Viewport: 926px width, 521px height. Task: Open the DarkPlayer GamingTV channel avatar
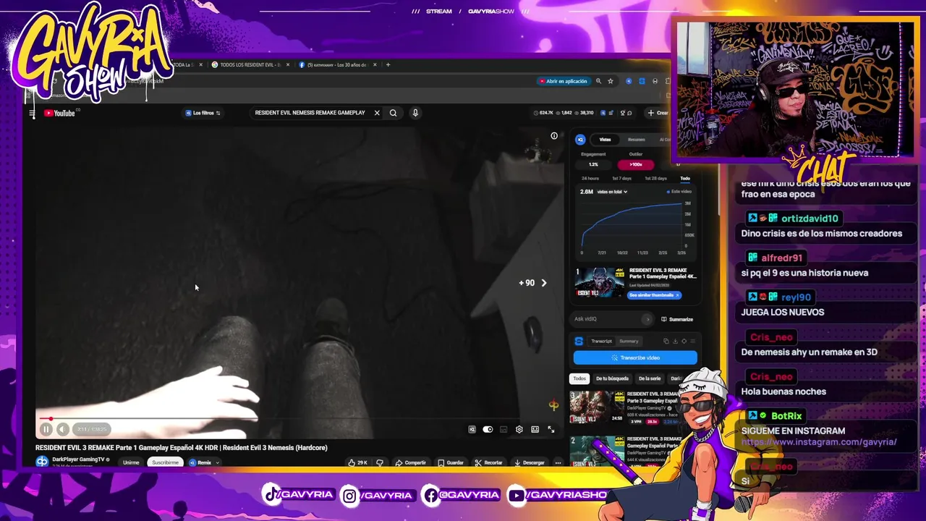42,461
